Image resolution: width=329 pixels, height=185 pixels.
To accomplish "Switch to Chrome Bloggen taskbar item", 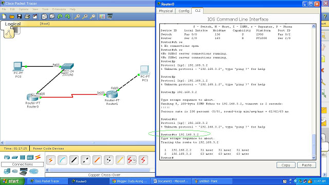I will pyautogui.click(x=130, y=181).
